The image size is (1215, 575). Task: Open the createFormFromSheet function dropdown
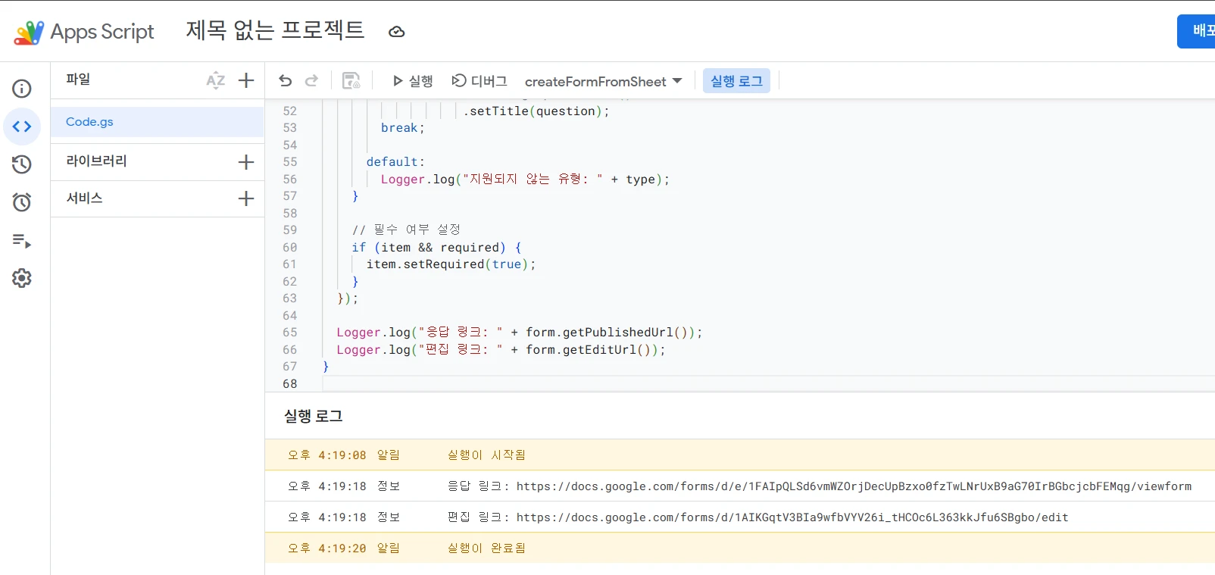click(x=603, y=81)
